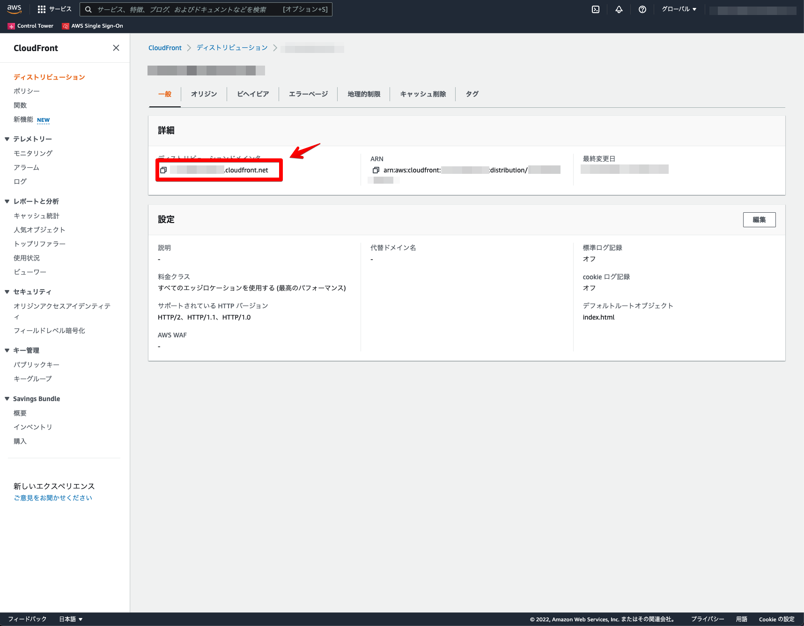Open フィールドレベル暗号化 page
The height and width of the screenshot is (626, 804).
(50, 330)
